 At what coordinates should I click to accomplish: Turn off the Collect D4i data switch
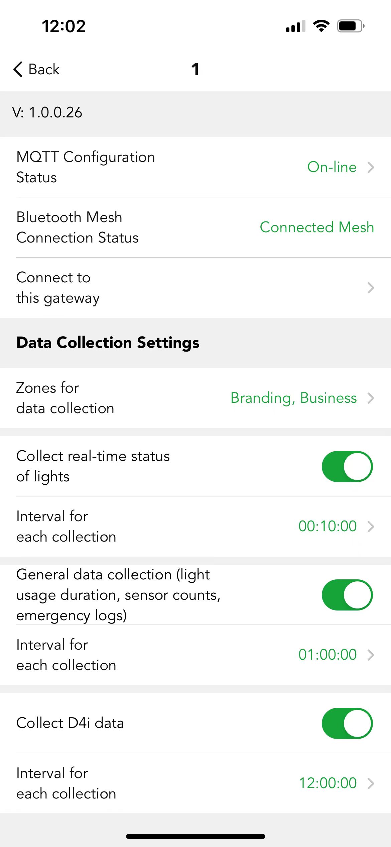347,723
